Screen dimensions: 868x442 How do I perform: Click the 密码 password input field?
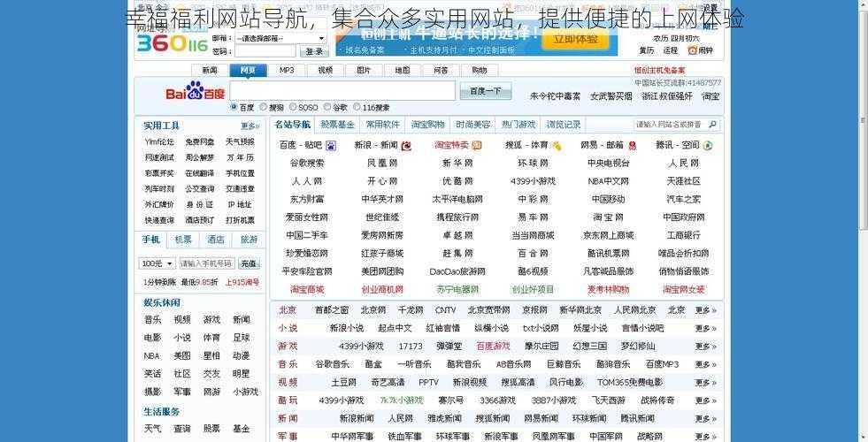click(265, 51)
